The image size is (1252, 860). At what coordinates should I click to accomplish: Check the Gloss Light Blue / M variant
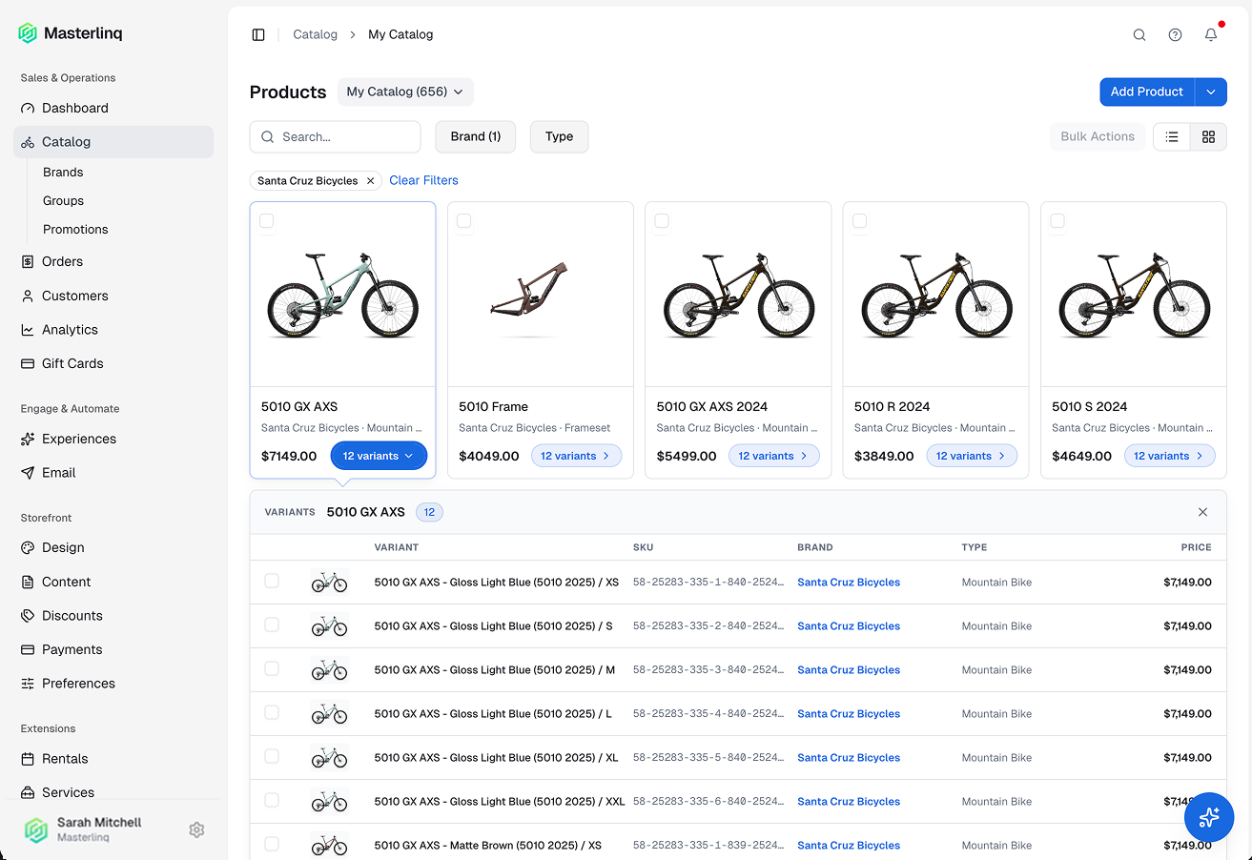point(272,668)
